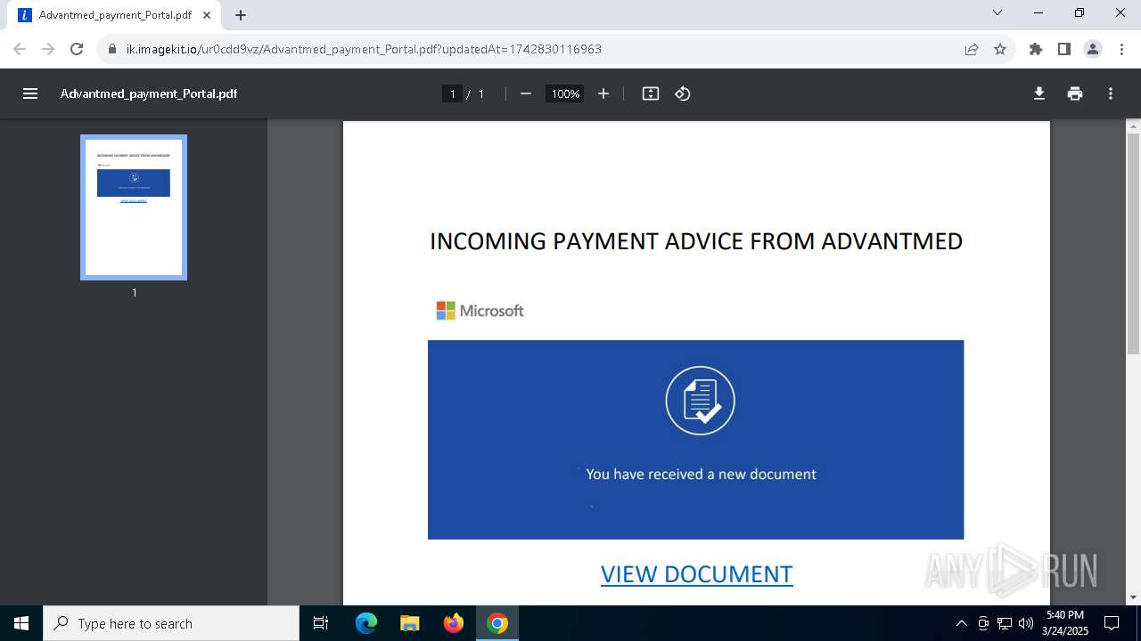Share this page via toolbar icon
Screen dimensions: 1141x641
[x=972, y=49]
